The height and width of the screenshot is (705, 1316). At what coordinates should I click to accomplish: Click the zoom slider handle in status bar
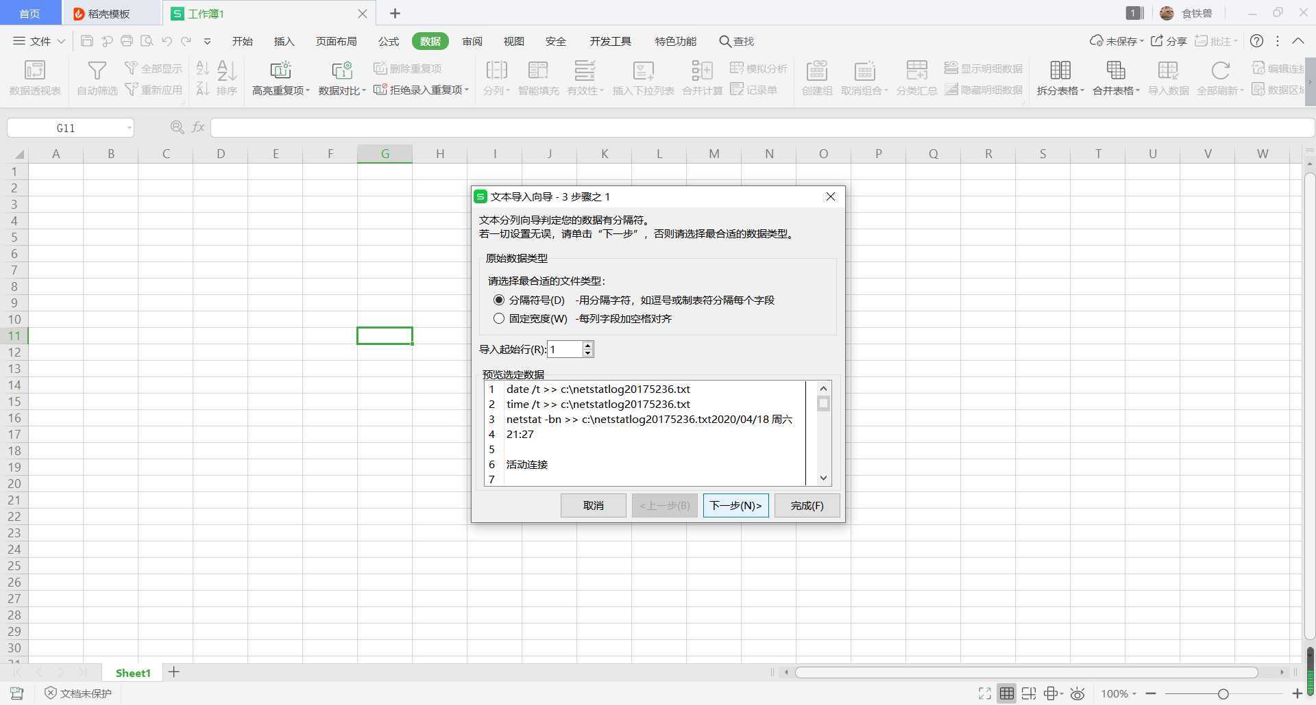click(x=1223, y=693)
